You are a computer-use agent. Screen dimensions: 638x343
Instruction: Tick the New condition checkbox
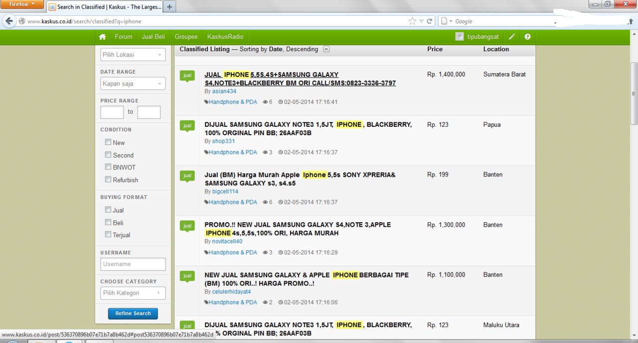click(108, 142)
